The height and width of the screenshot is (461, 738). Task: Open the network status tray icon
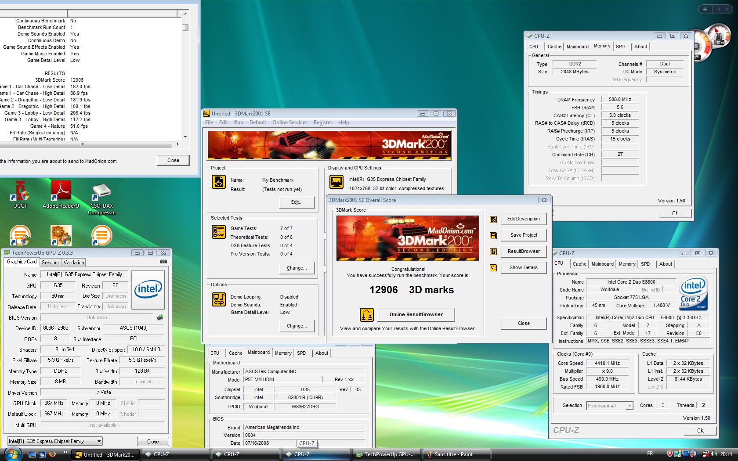(705, 454)
